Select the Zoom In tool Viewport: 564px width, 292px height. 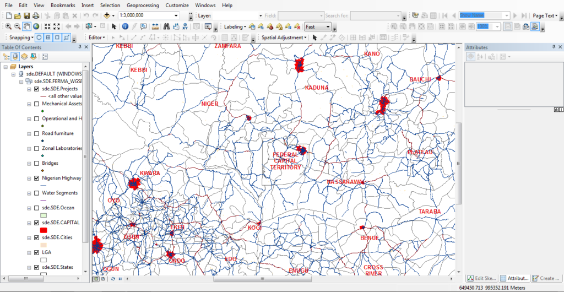pos(8,26)
